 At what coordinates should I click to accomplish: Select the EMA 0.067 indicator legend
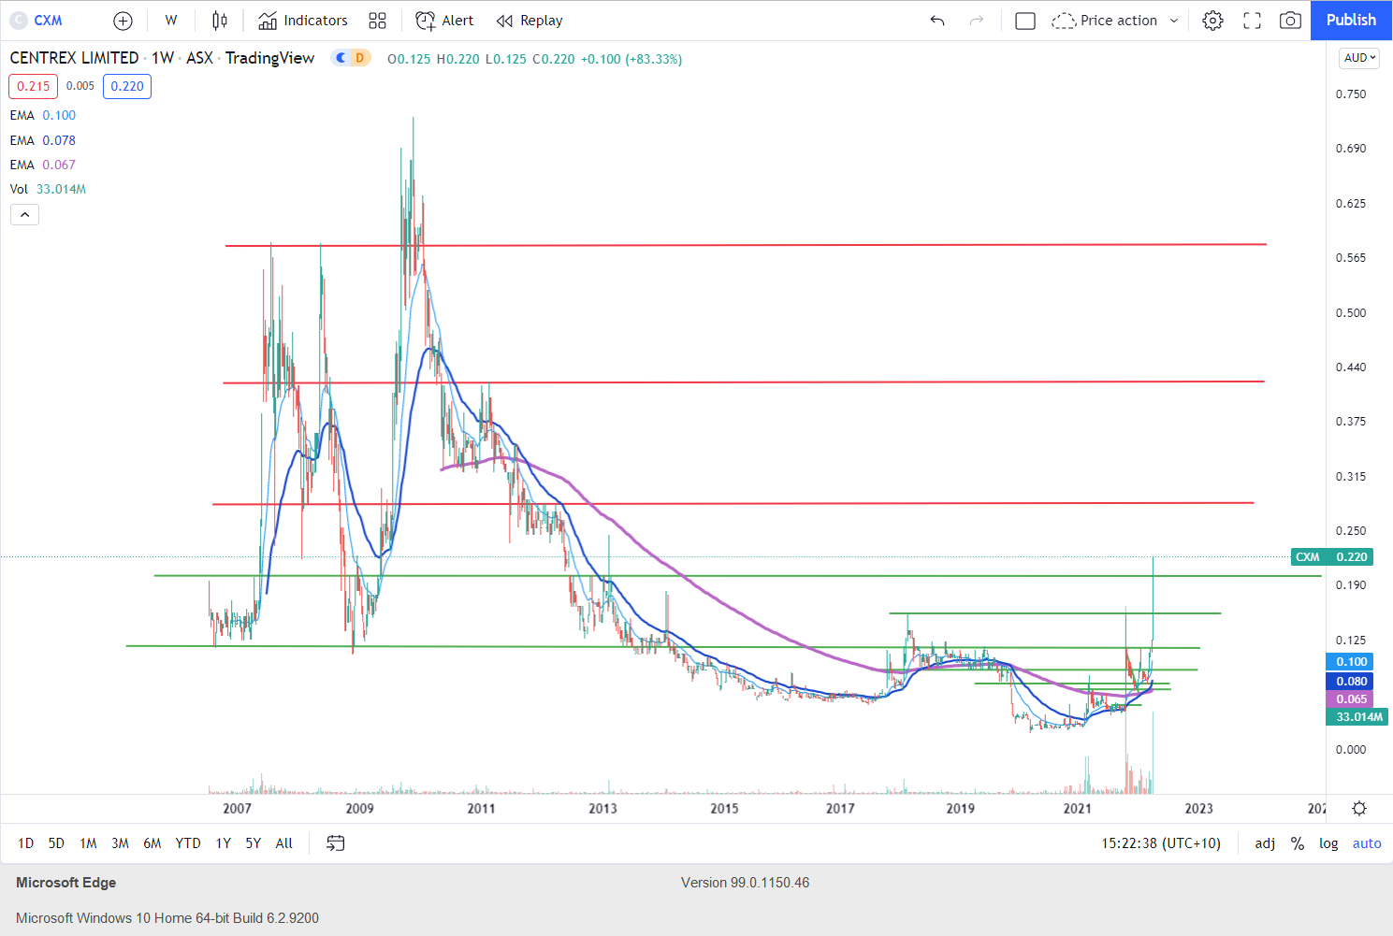43,165
